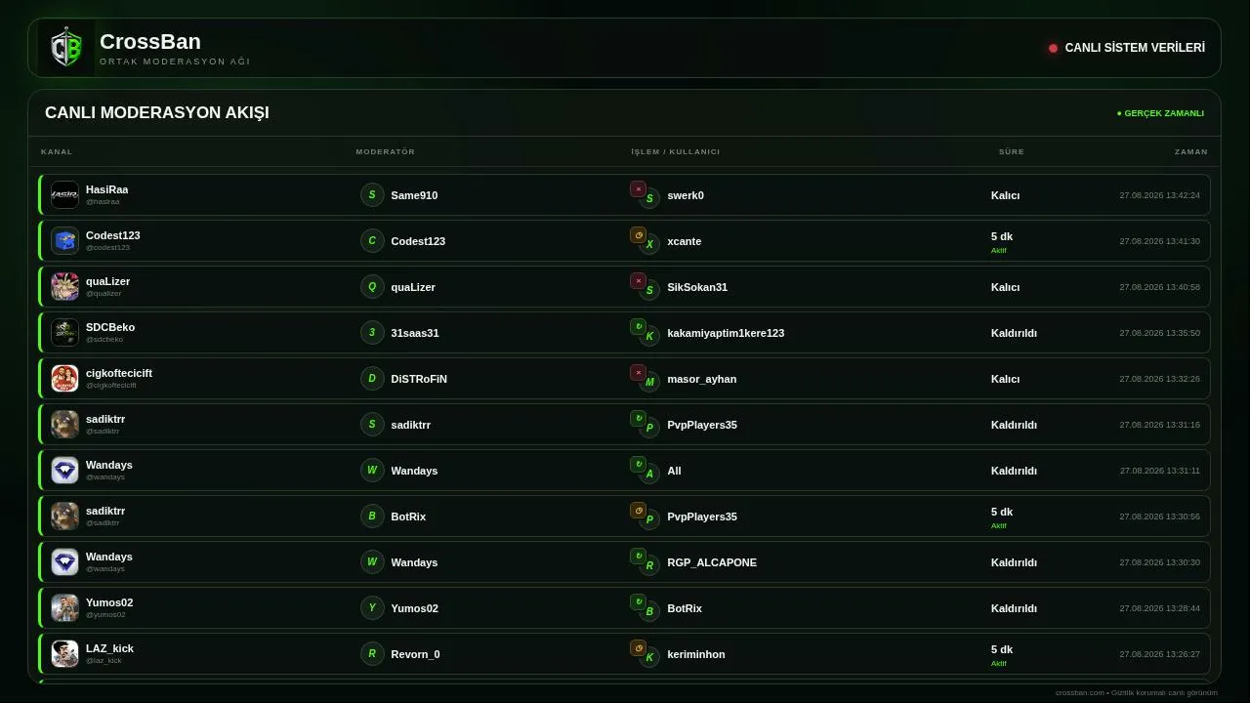Click the GERÇEK ZAMANLI status label
Viewport: 1250px width, 703px height.
[1160, 113]
